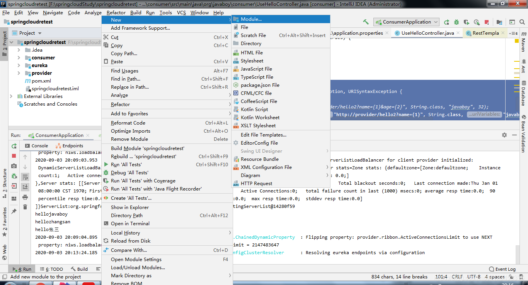
Task: Clear console with the trash icon
Action: 25,207
